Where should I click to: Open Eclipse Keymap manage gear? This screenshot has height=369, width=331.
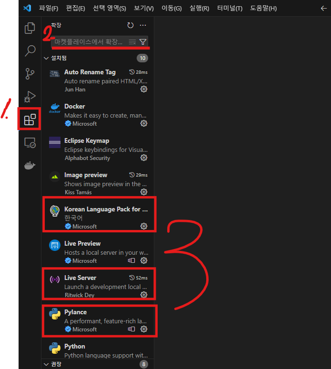click(x=144, y=158)
